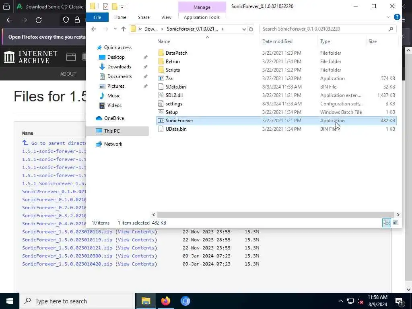Open Firefox site lock info
This screenshot has width=412, height=309.
click(77, 20)
